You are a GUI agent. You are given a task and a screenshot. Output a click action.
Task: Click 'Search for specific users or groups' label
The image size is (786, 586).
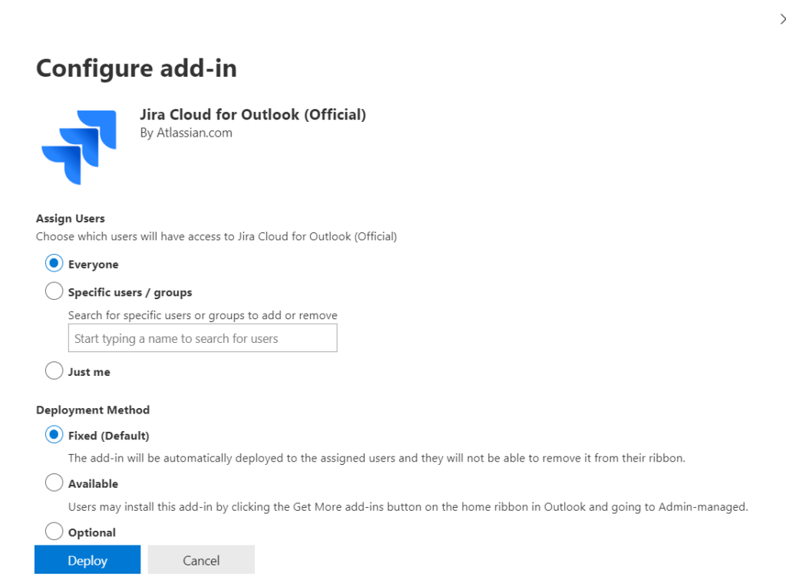pos(203,315)
